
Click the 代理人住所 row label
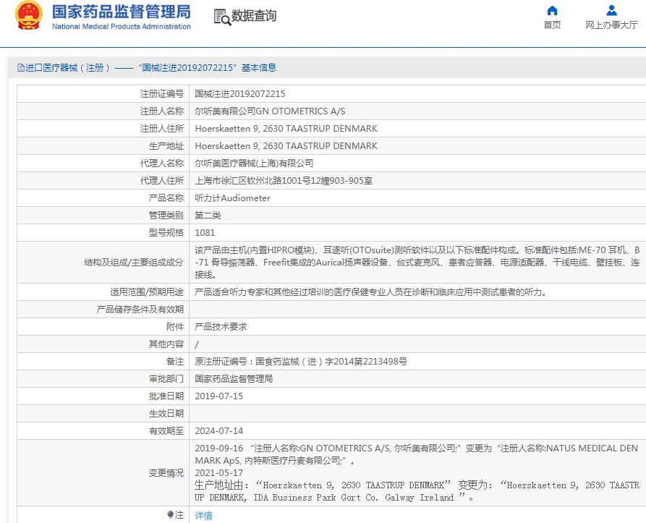[x=161, y=180]
